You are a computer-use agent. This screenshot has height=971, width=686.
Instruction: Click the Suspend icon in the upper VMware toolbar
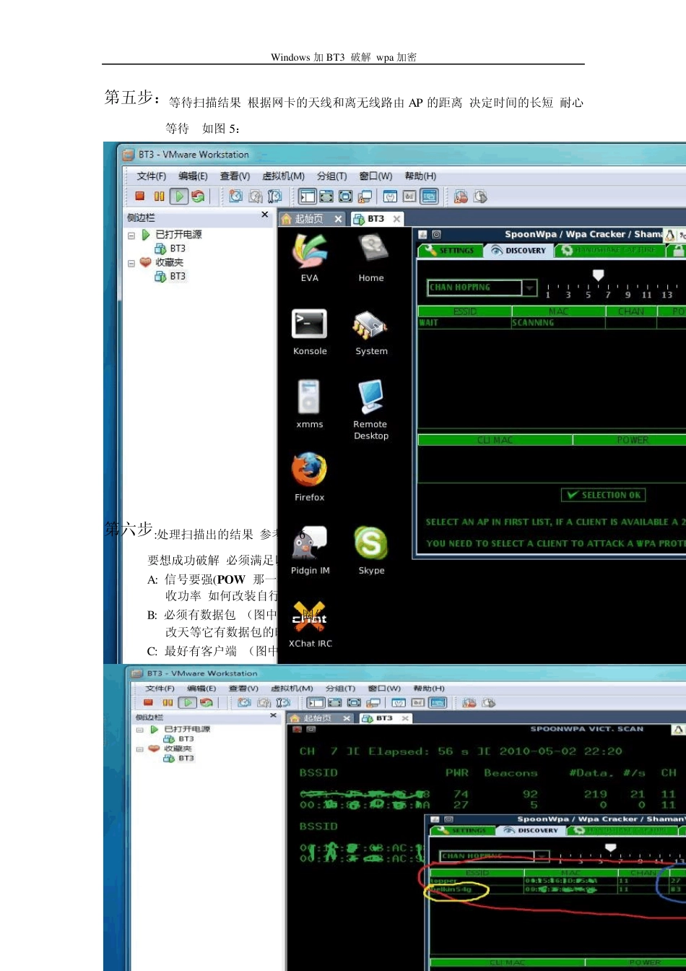[x=159, y=196]
